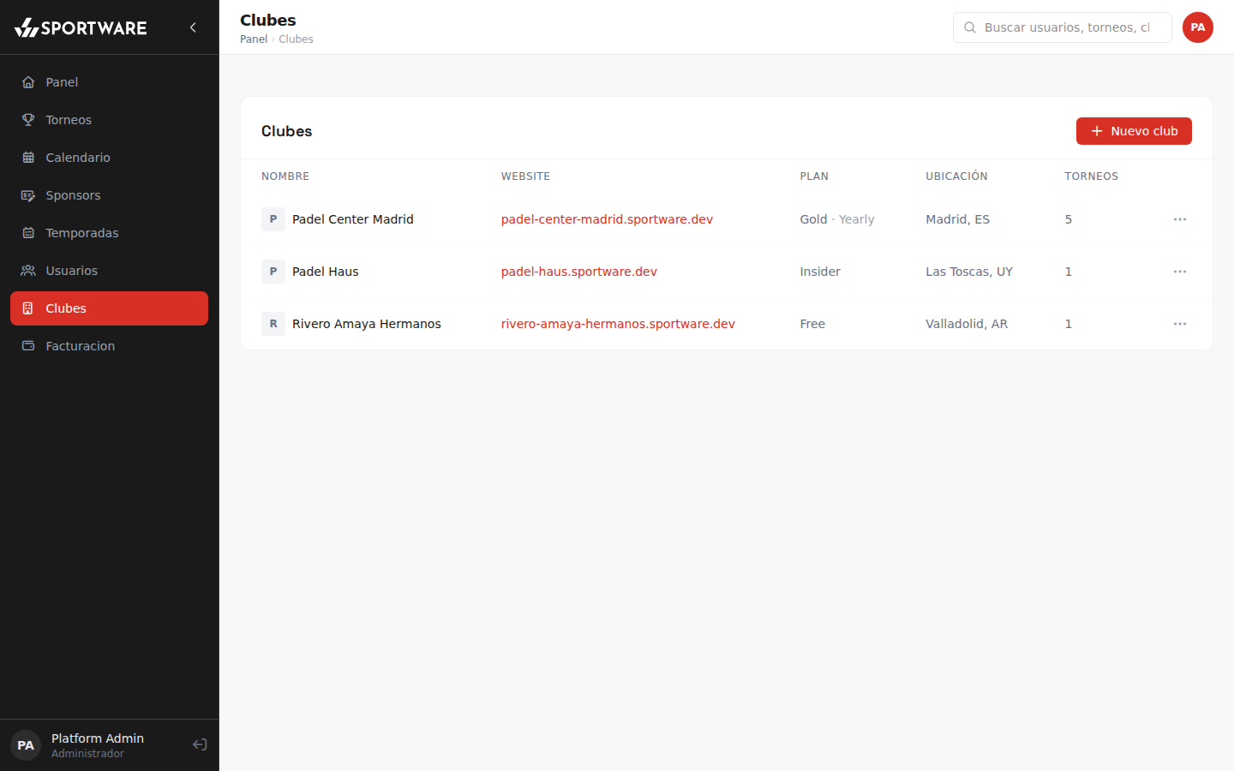Viewport: 1234px width, 771px height.
Task: Open the Temporadas page
Action: [109, 233]
